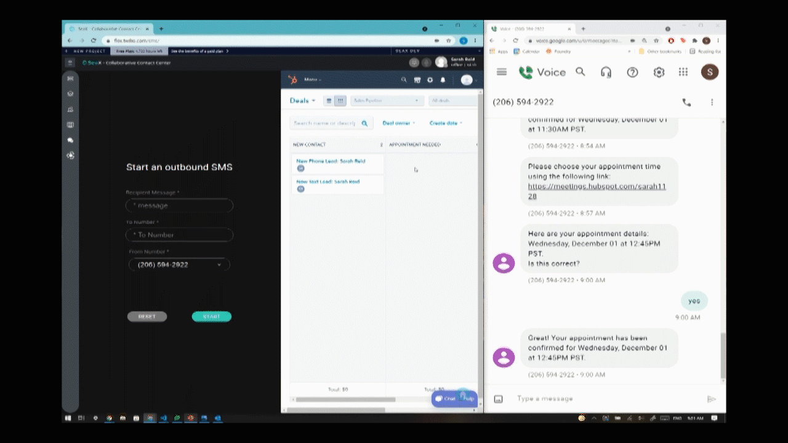The width and height of the screenshot is (788, 443).
Task: Click the HubSpot Marketplace icon
Action: click(417, 80)
